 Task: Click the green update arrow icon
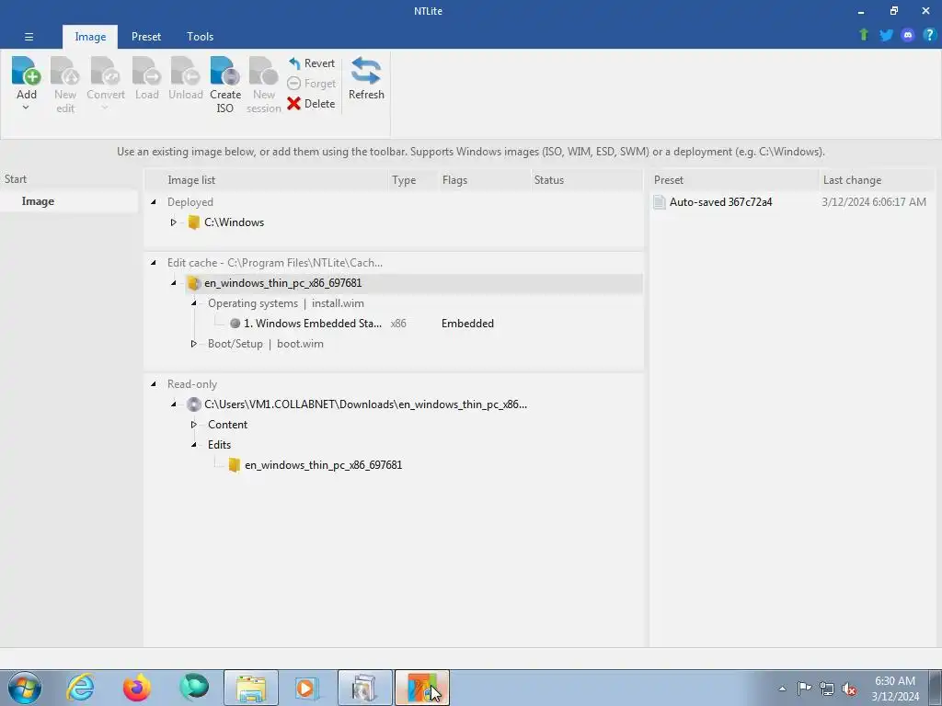[x=864, y=35]
